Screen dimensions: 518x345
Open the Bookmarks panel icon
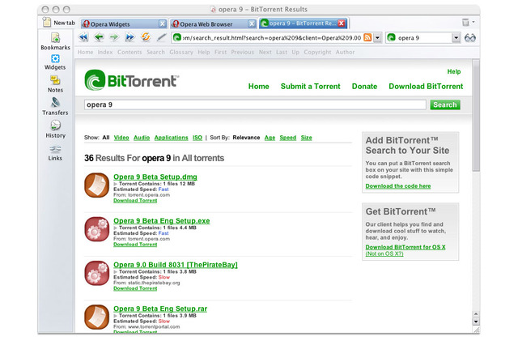tap(56, 38)
